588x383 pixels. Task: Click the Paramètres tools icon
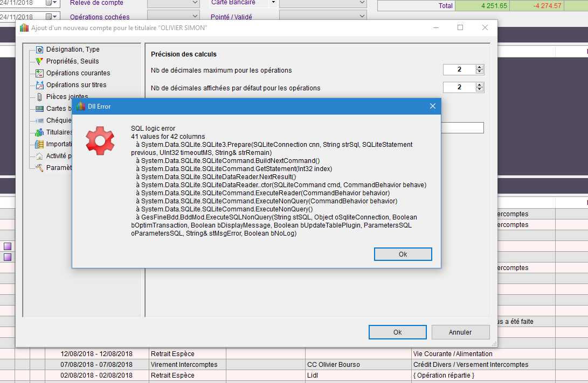(x=39, y=168)
